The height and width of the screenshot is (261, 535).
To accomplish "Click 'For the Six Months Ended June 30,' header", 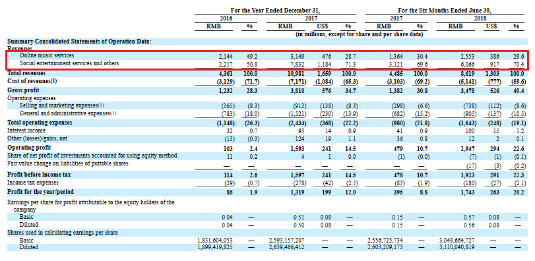I will (445, 11).
